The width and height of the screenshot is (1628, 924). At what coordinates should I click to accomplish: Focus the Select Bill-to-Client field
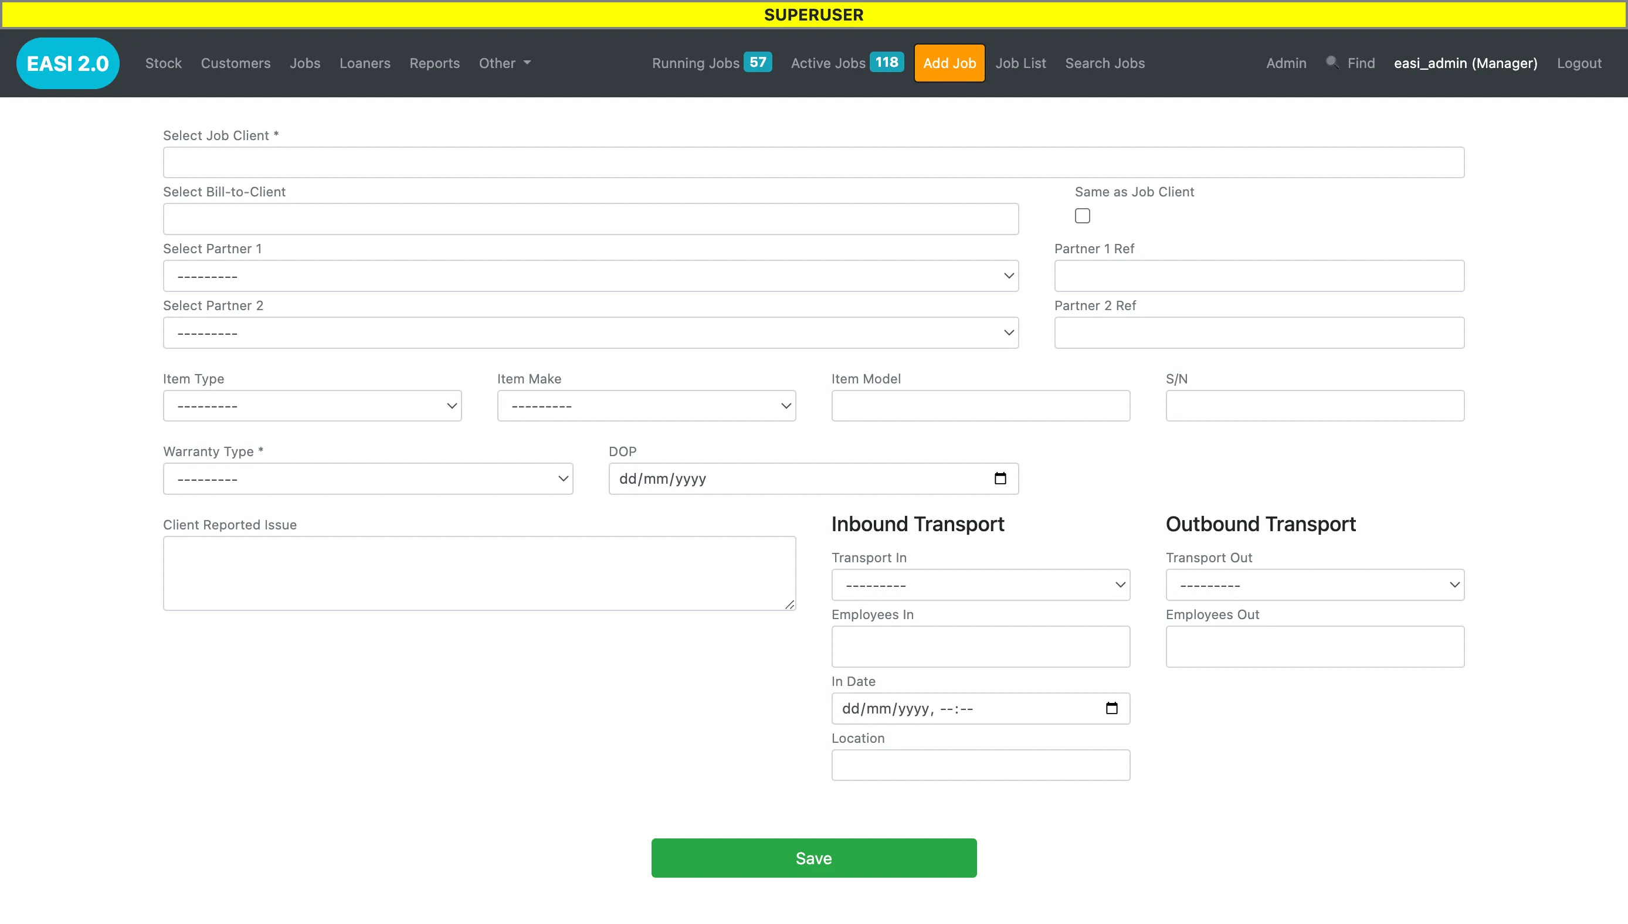click(x=591, y=219)
